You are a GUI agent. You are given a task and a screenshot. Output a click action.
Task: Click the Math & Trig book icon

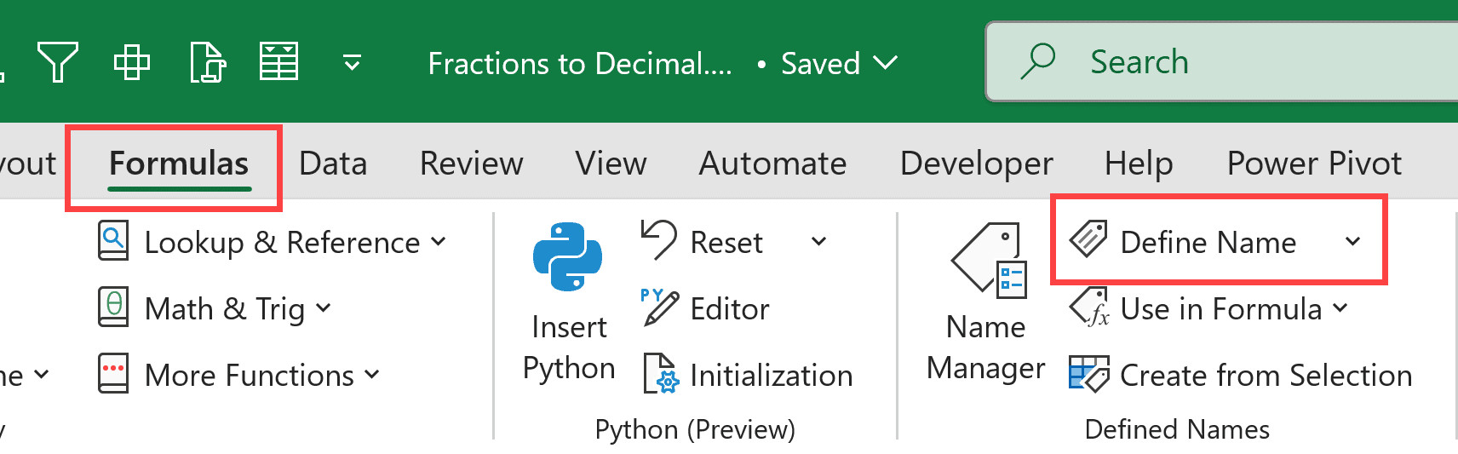(x=113, y=307)
